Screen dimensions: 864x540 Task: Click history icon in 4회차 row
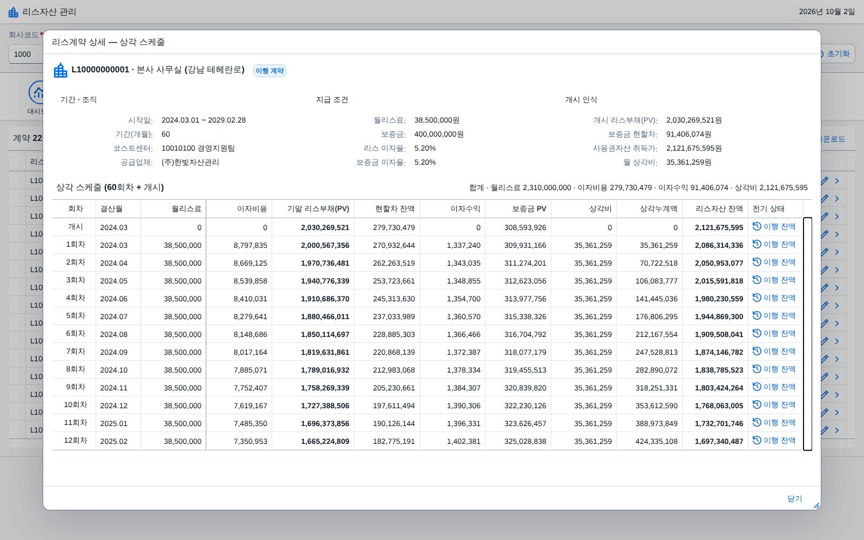pyautogui.click(x=757, y=298)
